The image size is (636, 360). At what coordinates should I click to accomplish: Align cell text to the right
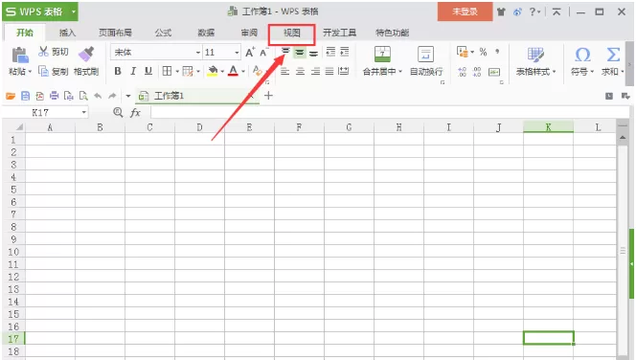(x=315, y=72)
